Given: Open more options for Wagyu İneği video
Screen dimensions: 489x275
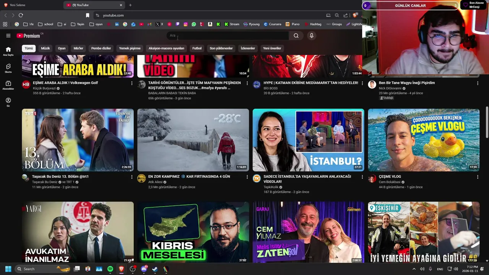Looking at the screenshot, I should [x=478, y=83].
